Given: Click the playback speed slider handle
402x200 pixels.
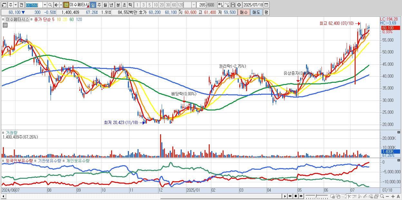Looking at the screenshot, I should point(316,196).
